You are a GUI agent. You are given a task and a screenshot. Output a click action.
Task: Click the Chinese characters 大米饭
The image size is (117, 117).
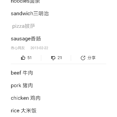(x=29, y=111)
